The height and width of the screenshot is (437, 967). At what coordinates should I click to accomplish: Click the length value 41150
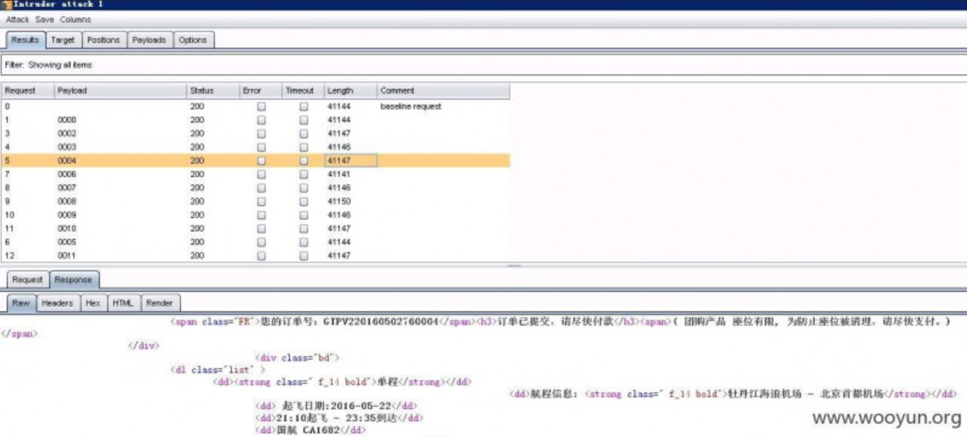[339, 201]
